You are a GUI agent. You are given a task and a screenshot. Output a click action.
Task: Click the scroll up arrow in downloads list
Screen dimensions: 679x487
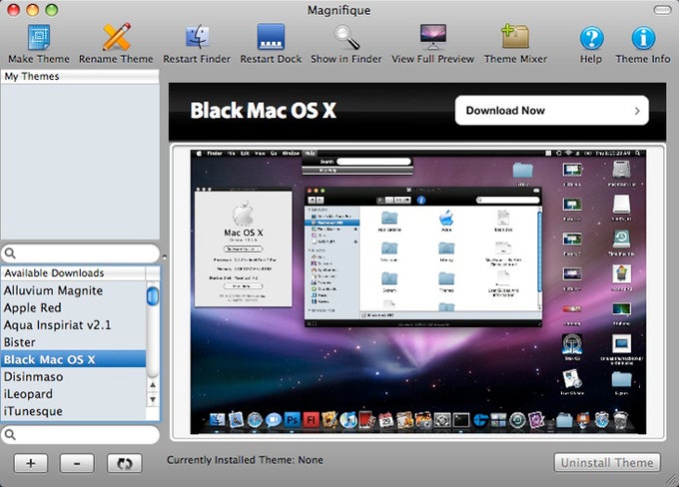153,385
